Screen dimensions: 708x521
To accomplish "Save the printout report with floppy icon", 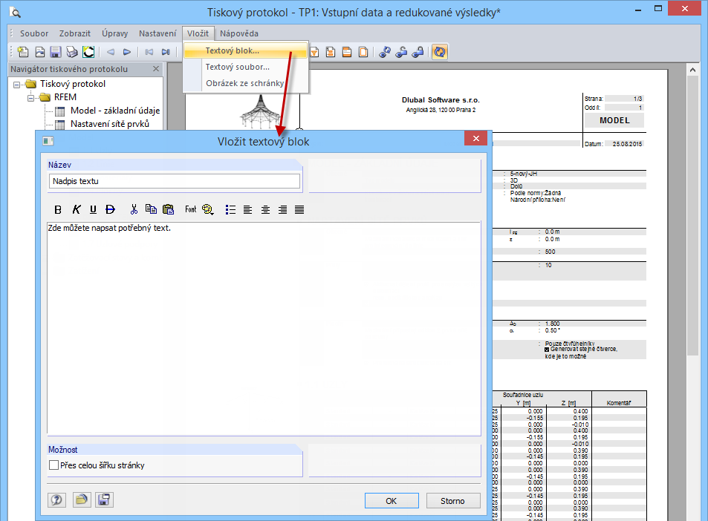I will point(56,52).
